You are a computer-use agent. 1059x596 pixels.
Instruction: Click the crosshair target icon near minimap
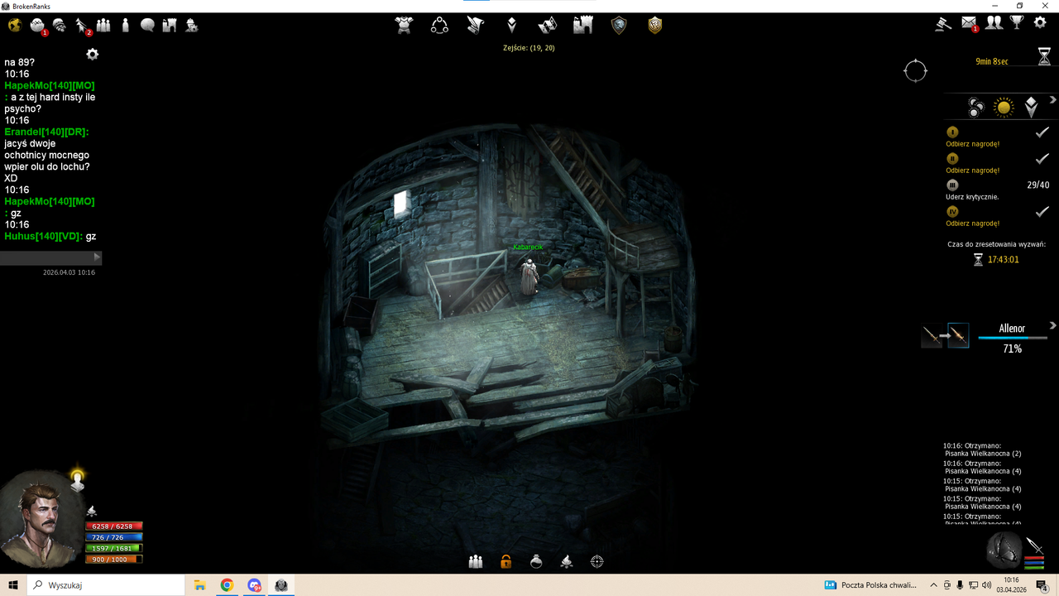[x=916, y=71]
